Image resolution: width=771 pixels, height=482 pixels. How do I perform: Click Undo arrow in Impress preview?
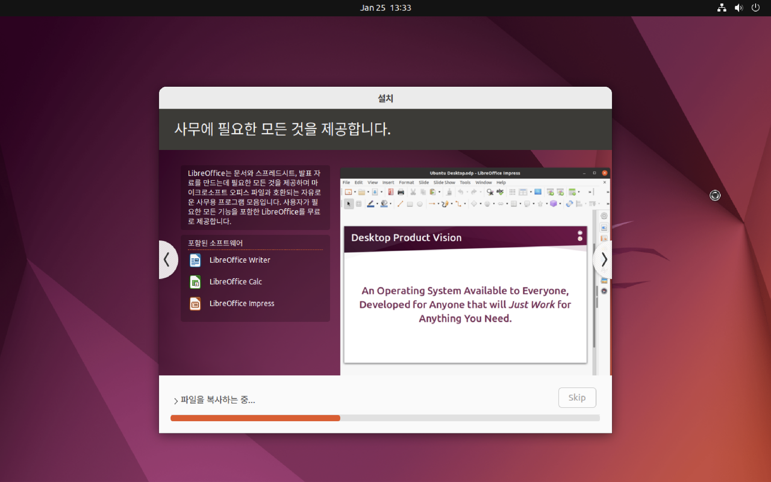tap(461, 192)
